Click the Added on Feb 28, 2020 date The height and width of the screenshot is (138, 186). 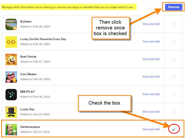point(35,44)
